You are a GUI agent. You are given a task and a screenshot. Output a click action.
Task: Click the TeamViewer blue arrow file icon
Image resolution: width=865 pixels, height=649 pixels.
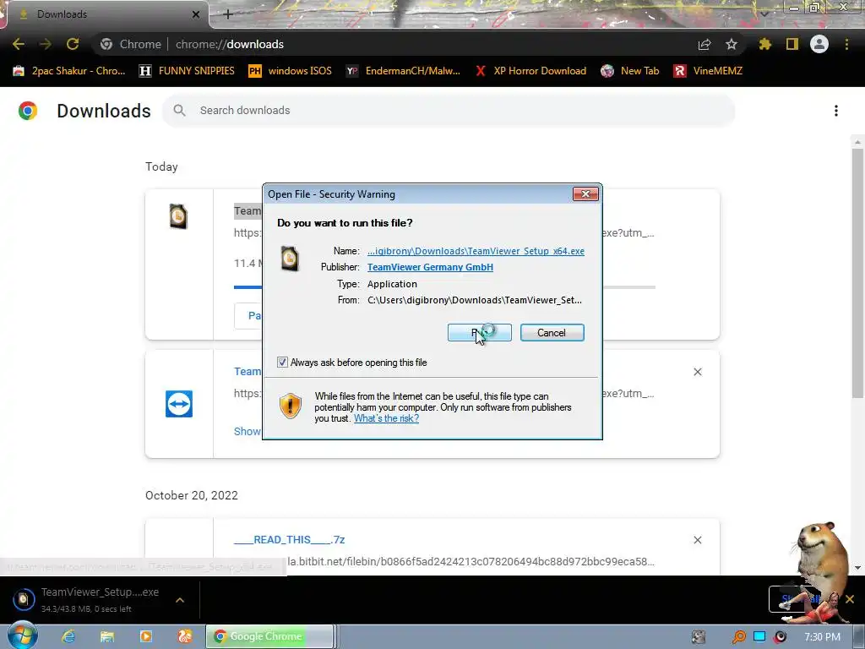pyautogui.click(x=179, y=404)
